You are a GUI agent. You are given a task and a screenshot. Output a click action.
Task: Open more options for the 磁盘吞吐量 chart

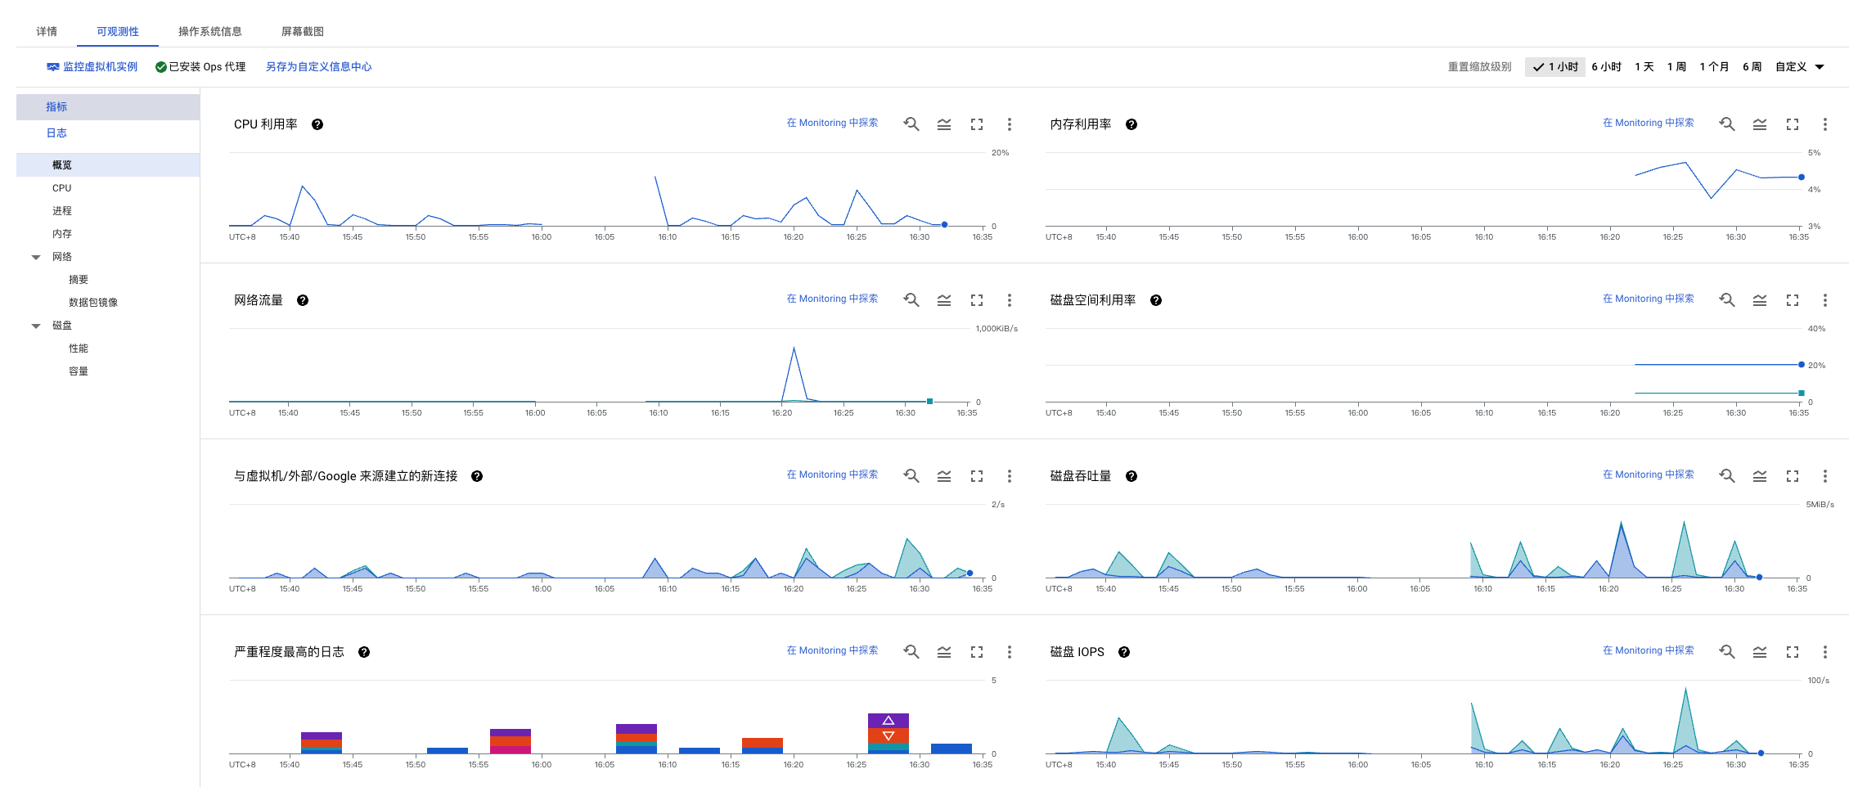click(x=1824, y=476)
